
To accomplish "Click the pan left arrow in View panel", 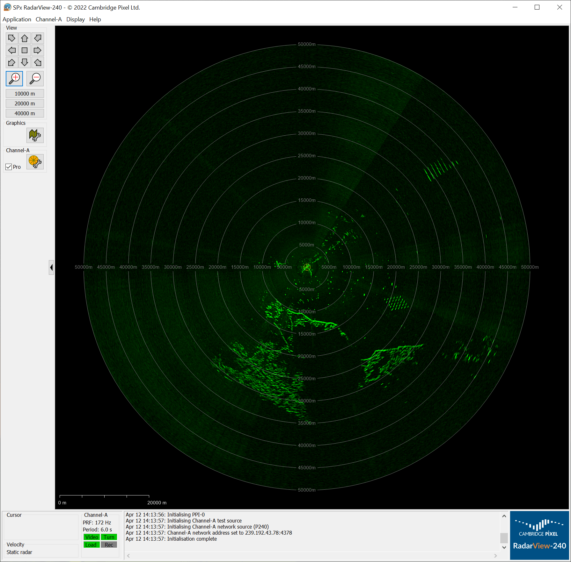I will (11, 50).
